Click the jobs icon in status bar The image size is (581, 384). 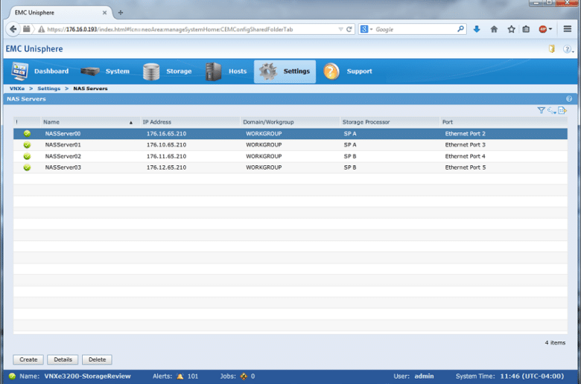click(x=244, y=377)
